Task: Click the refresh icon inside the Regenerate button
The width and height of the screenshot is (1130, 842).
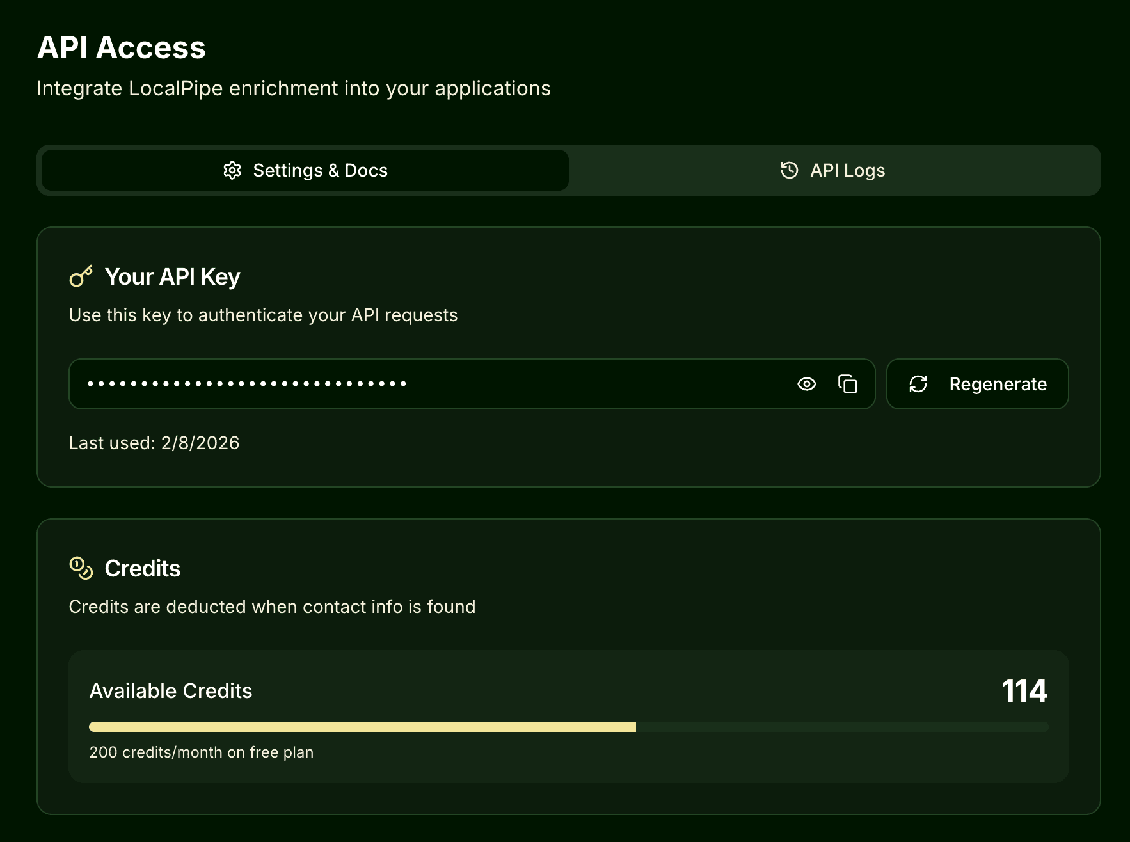Action: [918, 384]
